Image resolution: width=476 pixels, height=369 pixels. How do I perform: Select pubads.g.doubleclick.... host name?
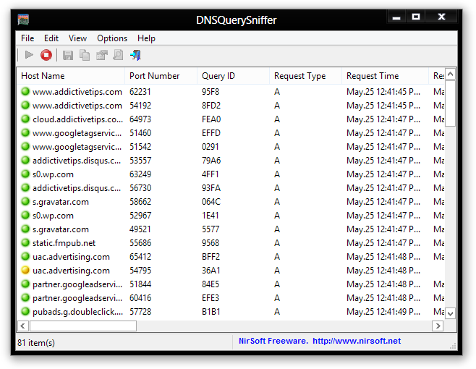77,312
